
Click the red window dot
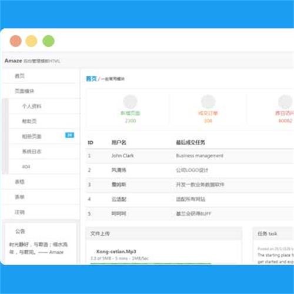pos(16,41)
